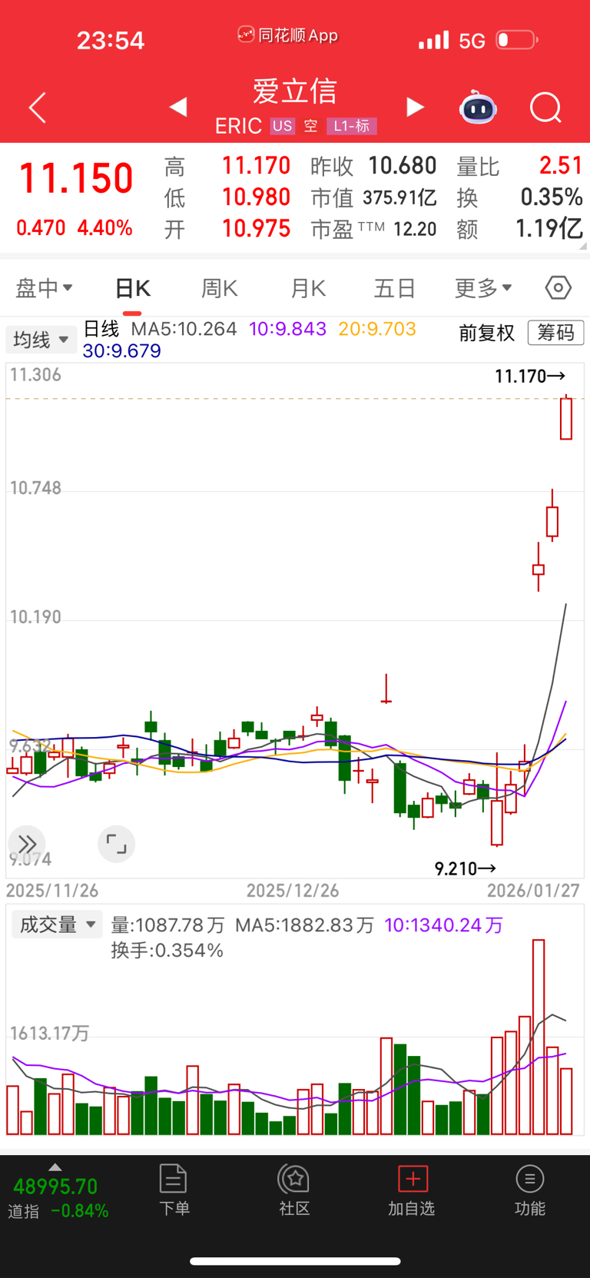Open the 更多 periods dropdown
Screen dimensions: 590x1278
(x=483, y=288)
